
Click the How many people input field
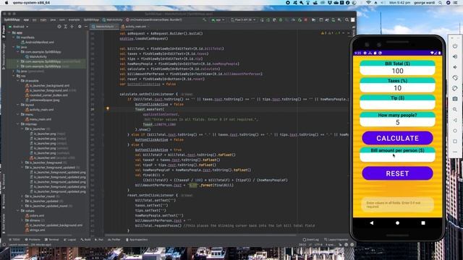point(397,122)
